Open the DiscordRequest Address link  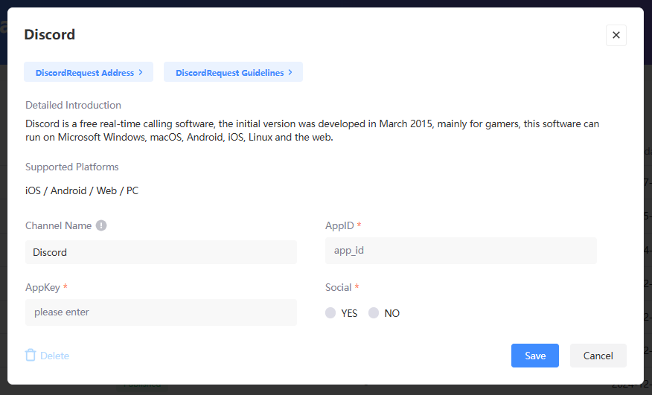(84, 72)
